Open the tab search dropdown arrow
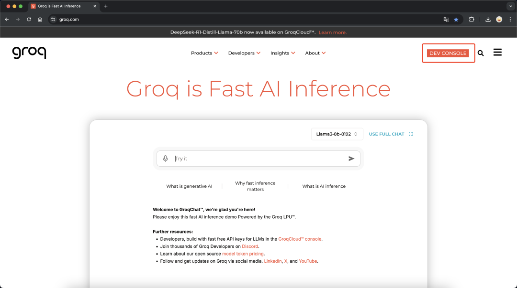Screen dimensions: 517x288 [x=511, y=6]
